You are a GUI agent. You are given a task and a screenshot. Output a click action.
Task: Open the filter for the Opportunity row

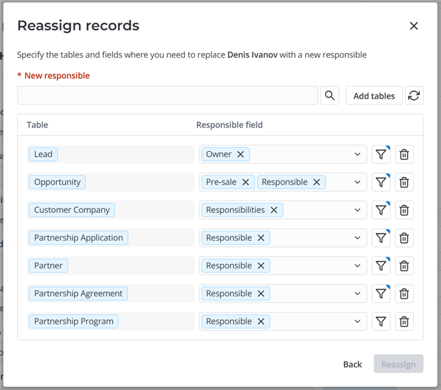(381, 182)
